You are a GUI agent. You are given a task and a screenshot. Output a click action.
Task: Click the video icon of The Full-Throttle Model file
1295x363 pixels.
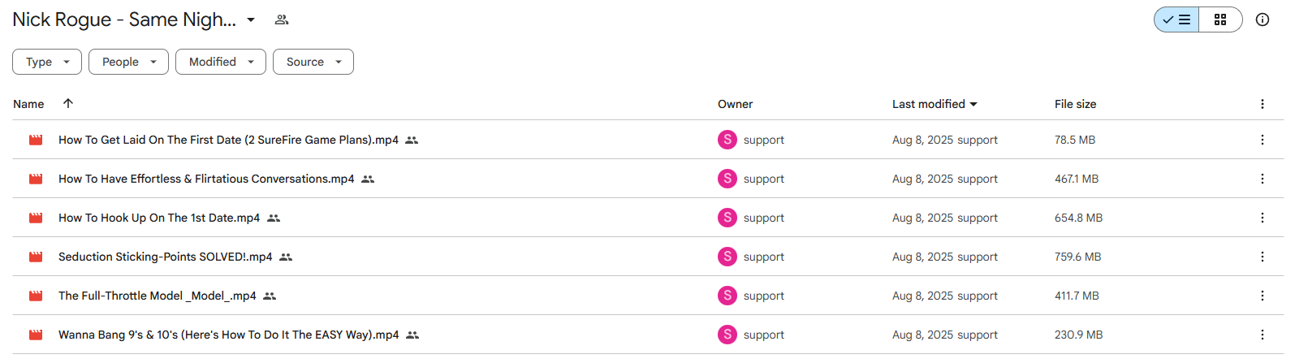36,296
